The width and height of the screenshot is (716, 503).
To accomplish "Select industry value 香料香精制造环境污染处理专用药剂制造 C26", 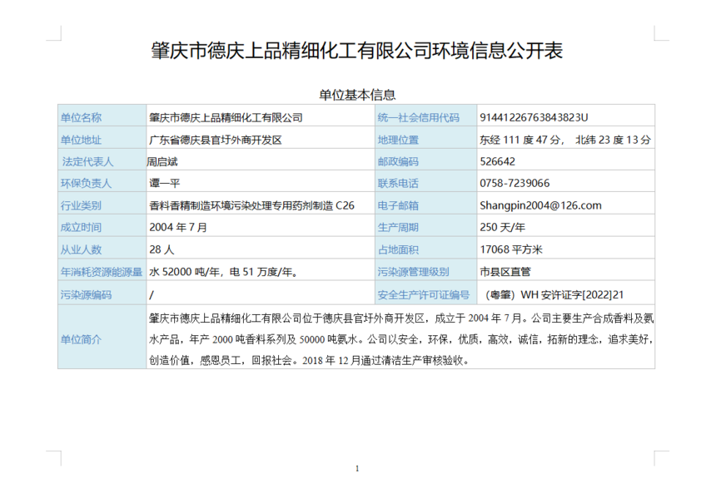I will coord(251,205).
